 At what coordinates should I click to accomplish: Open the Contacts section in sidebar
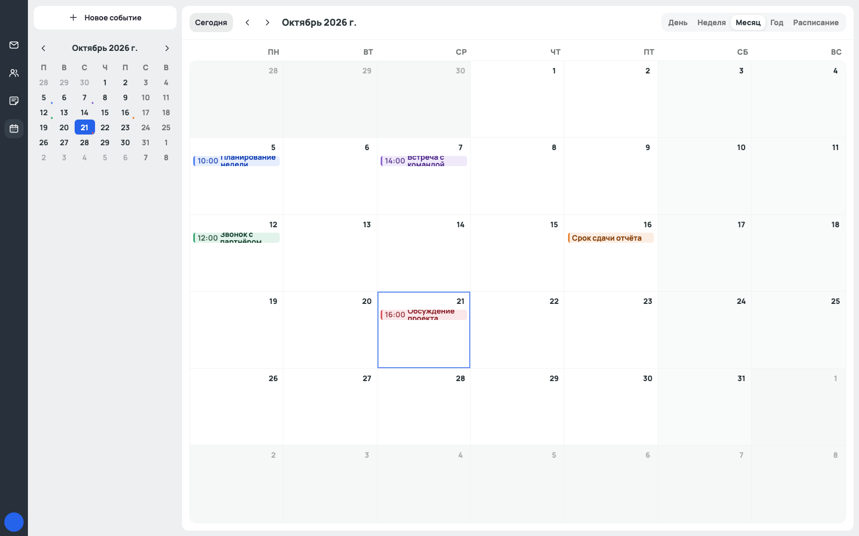tap(14, 73)
